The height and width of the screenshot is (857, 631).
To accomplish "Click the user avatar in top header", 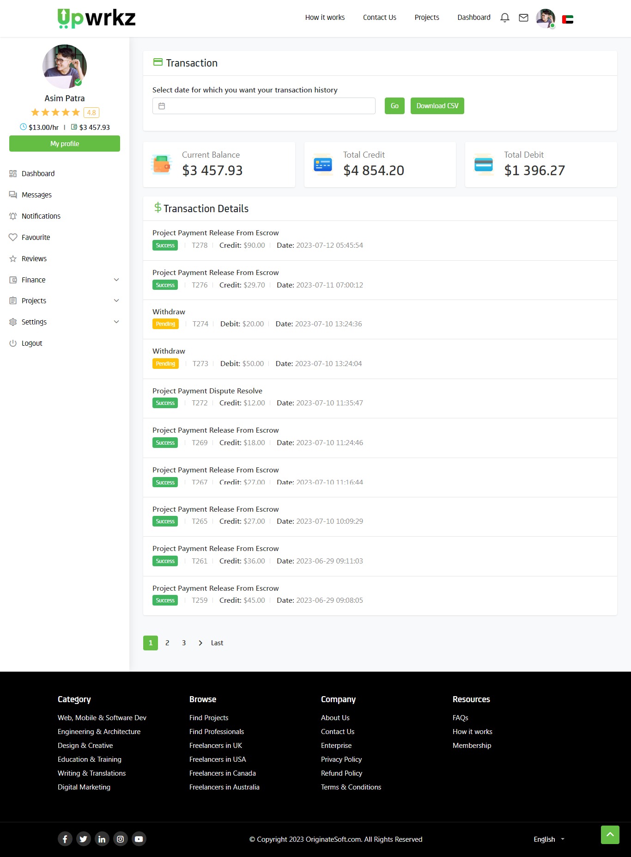I will tap(545, 18).
